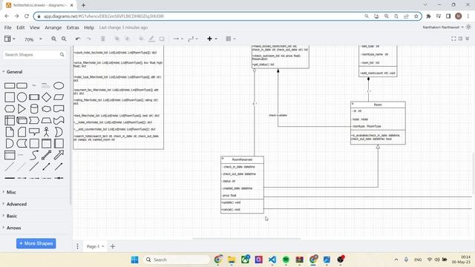Open the Extras menu
475x267 pixels.
[x=73, y=27]
